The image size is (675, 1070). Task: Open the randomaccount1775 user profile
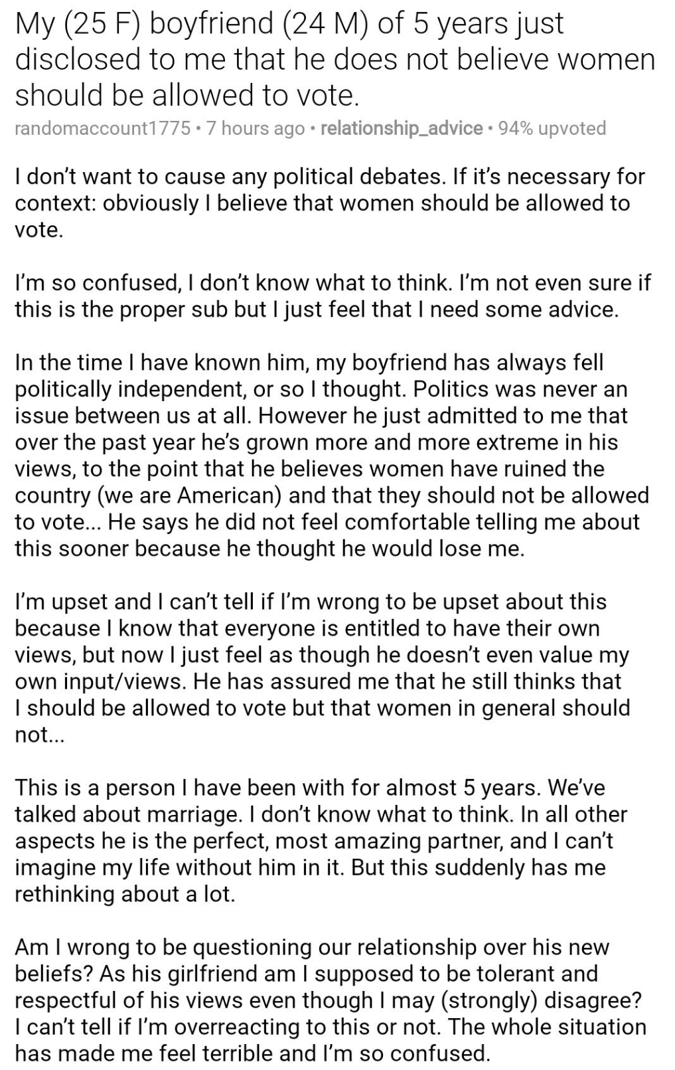coord(102,128)
